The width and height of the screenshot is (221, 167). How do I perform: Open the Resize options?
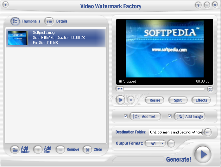coord(155,100)
